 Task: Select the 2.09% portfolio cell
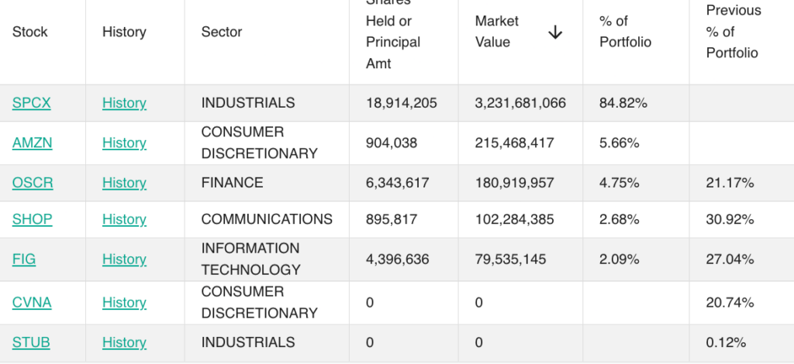pos(620,259)
